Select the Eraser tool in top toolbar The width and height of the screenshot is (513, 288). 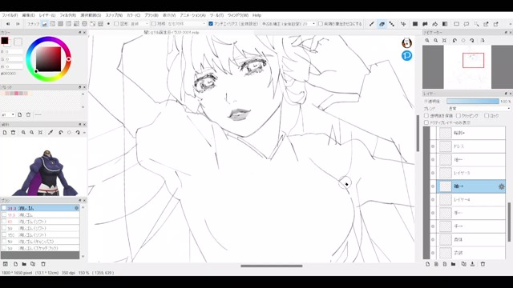tap(382, 24)
